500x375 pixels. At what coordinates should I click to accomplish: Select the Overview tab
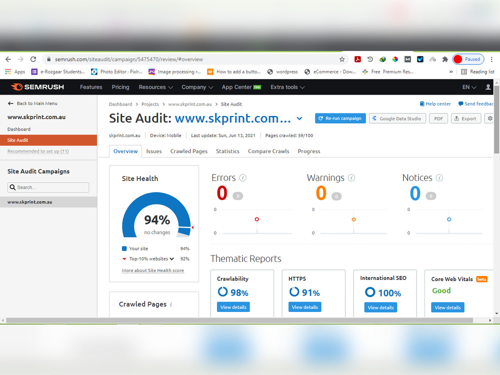point(125,151)
